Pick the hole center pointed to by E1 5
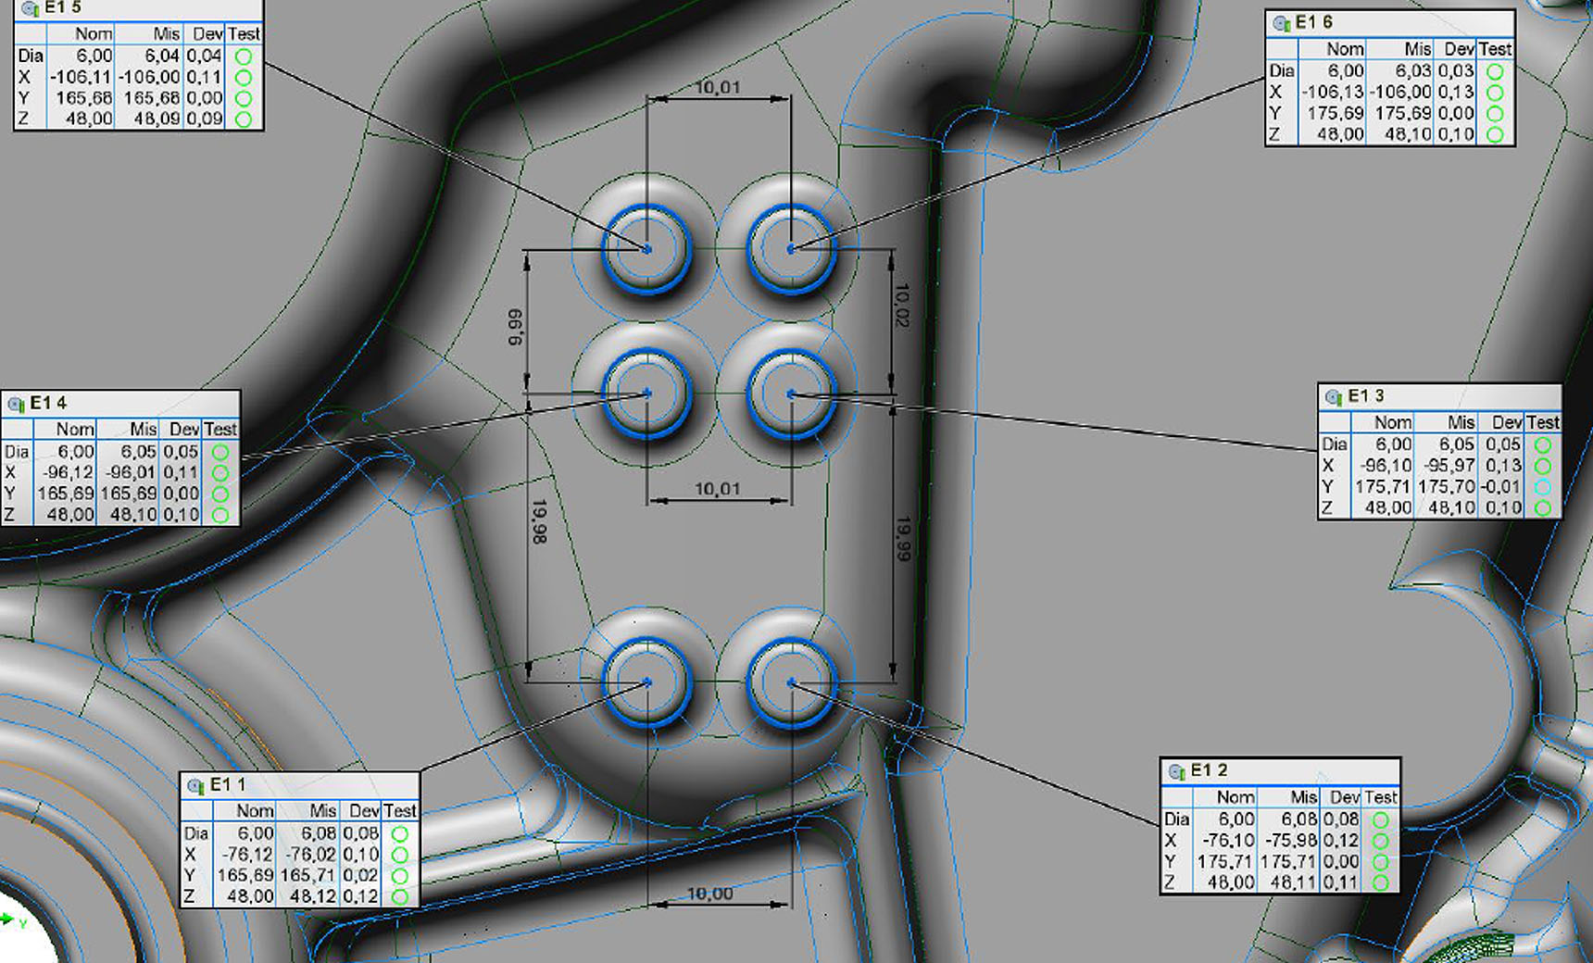The width and height of the screenshot is (1593, 963). 646,249
